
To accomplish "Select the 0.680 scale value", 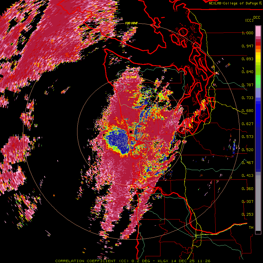I will coord(248,111).
